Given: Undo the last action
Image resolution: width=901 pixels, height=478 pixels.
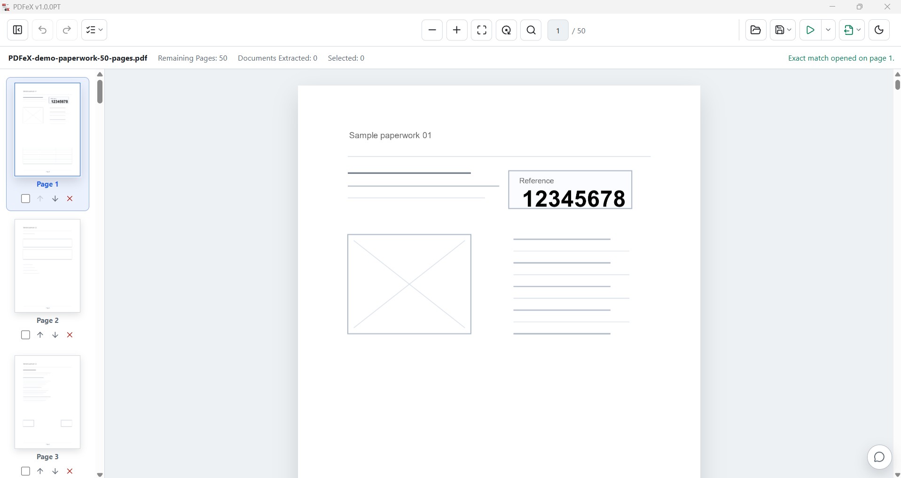Looking at the screenshot, I should pyautogui.click(x=42, y=30).
